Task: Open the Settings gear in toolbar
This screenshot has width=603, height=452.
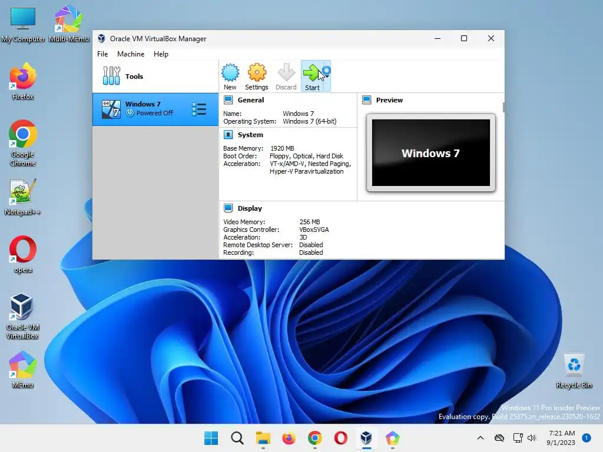Action: click(257, 76)
